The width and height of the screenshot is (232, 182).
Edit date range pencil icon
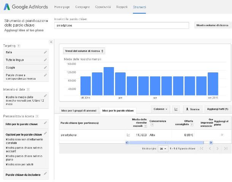46,96
